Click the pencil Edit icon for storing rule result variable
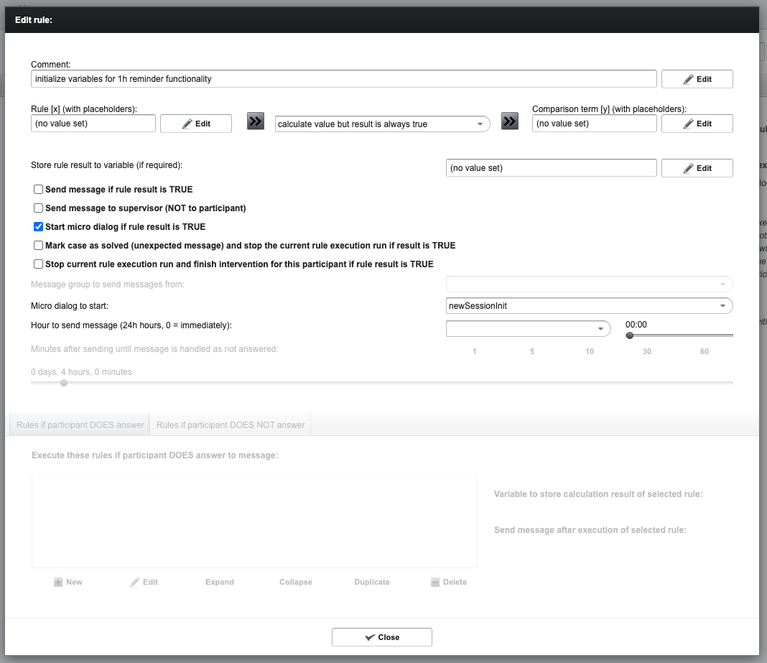 tap(687, 167)
